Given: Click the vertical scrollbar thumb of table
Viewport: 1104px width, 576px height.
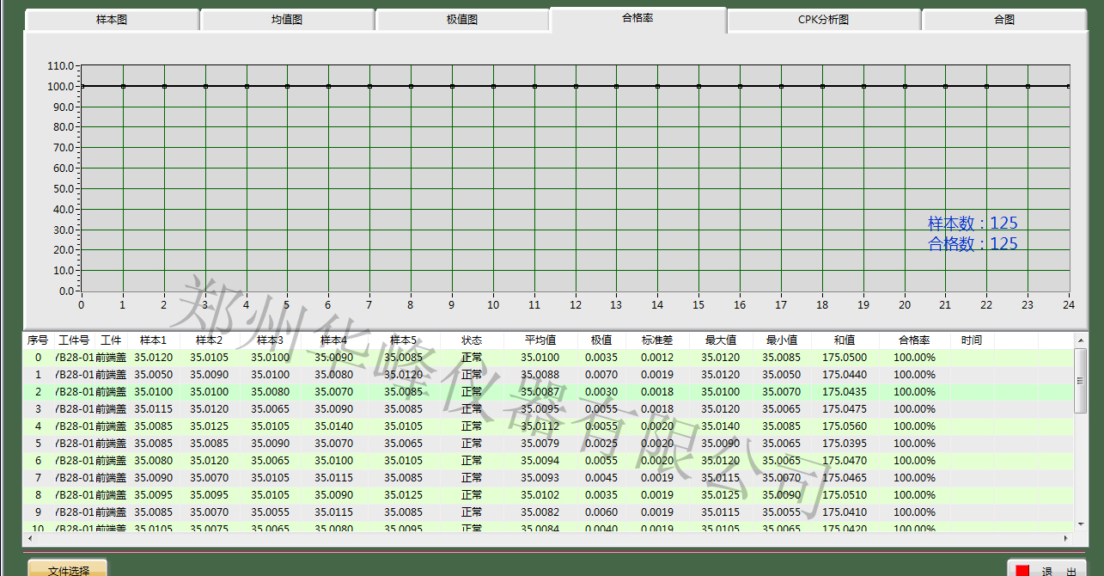Looking at the screenshot, I should coord(1081,370).
